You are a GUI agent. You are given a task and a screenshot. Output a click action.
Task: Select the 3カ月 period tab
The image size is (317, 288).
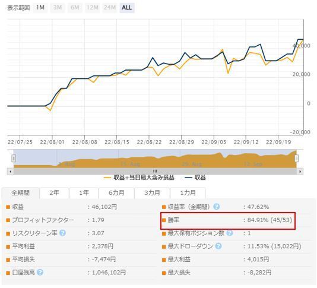[152, 193]
